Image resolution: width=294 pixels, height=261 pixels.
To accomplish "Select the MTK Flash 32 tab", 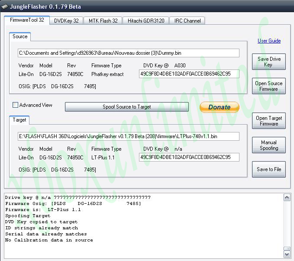I will point(103,21).
